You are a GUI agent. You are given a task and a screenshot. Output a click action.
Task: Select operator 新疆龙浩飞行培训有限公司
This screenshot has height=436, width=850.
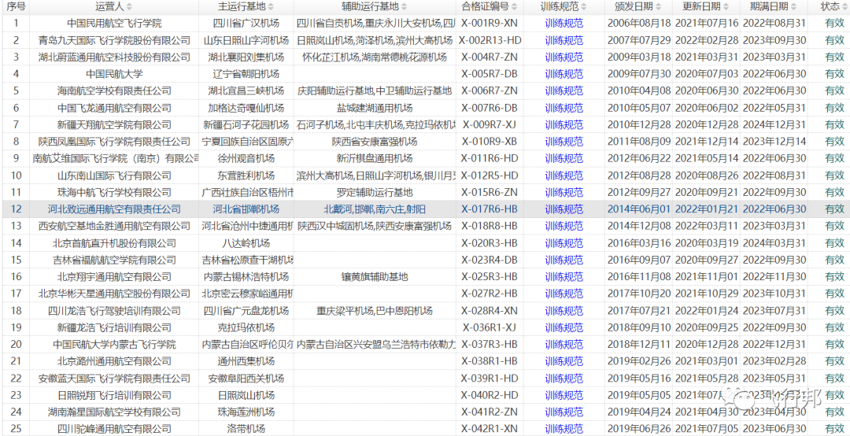click(x=114, y=327)
